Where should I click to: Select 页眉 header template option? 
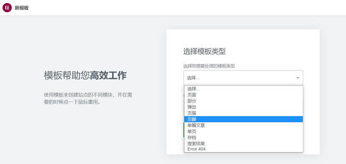click(243, 113)
